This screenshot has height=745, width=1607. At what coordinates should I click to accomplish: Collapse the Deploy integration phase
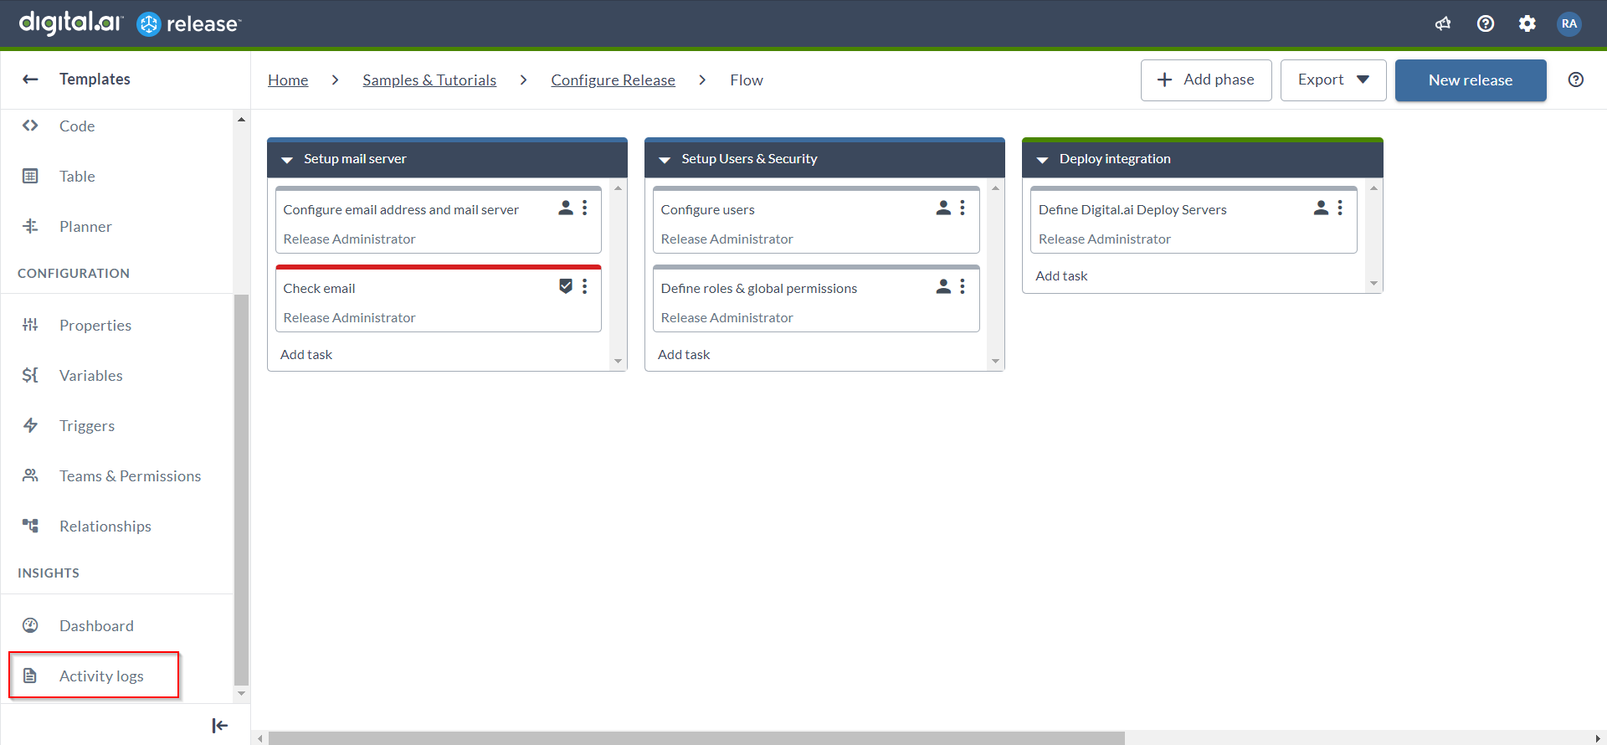pyautogui.click(x=1042, y=159)
